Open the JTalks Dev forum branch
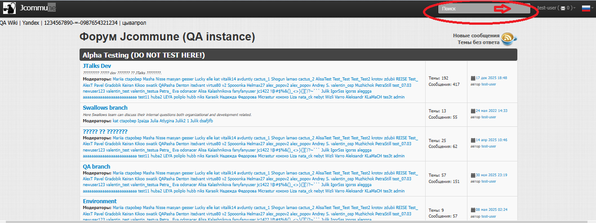 point(97,66)
